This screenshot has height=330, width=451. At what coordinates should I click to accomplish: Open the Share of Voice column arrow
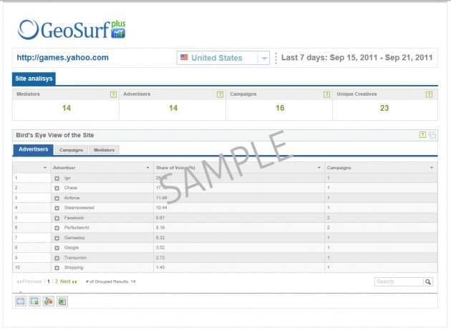[319, 168]
